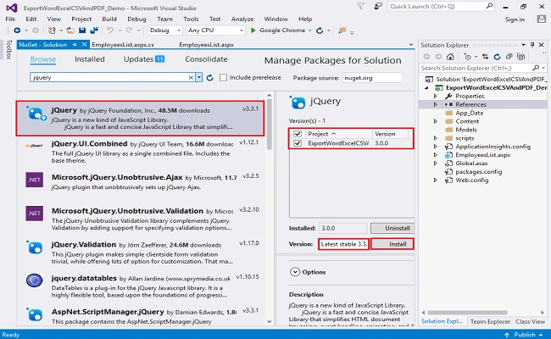Open the Package source dropdown

pos(372,78)
